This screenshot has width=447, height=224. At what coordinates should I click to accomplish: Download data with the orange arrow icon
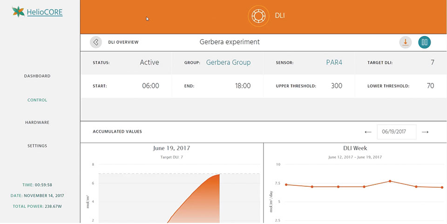(x=406, y=42)
